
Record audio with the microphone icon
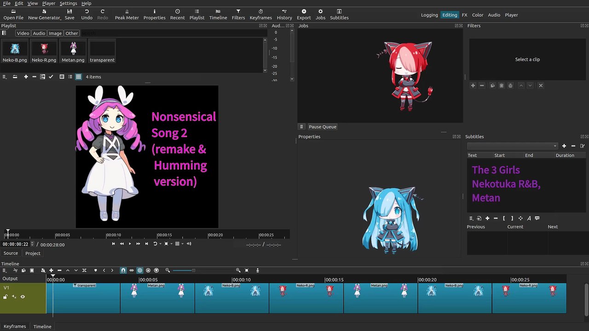[x=258, y=270]
